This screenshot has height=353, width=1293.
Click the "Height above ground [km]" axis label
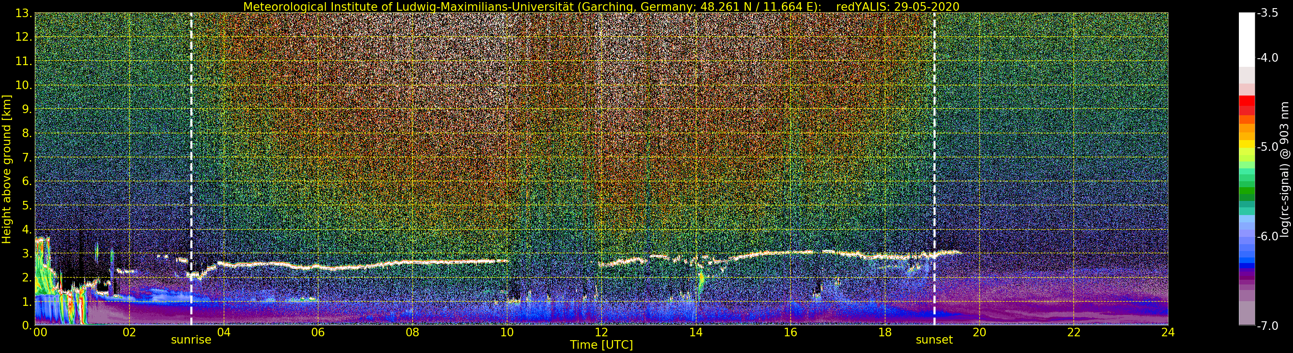click(x=6, y=169)
